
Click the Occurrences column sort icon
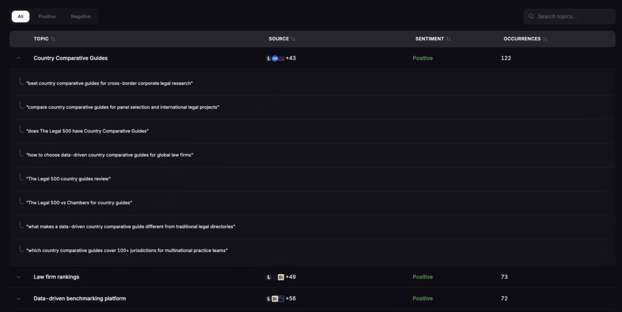[x=545, y=39]
